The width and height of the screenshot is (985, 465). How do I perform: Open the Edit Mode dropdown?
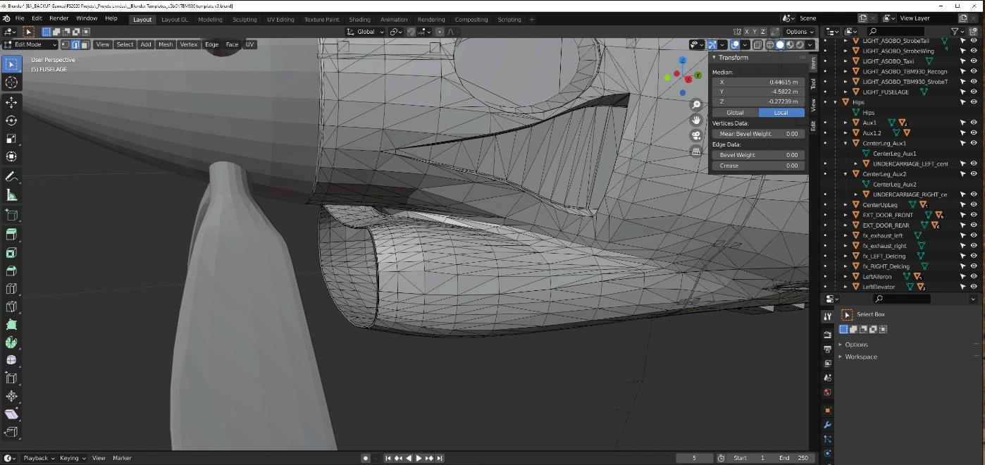pyautogui.click(x=31, y=44)
